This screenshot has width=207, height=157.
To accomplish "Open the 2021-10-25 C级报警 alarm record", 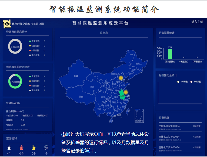I will pyautogui.click(x=179, y=138).
